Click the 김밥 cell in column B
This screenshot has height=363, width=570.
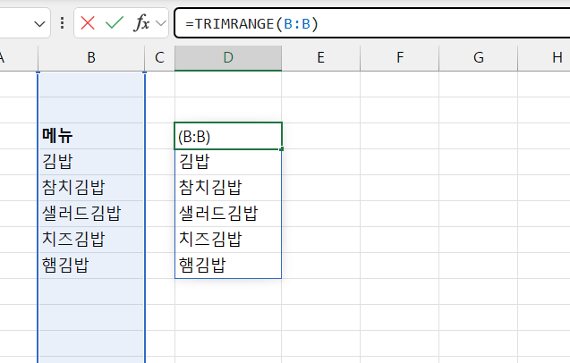91,162
